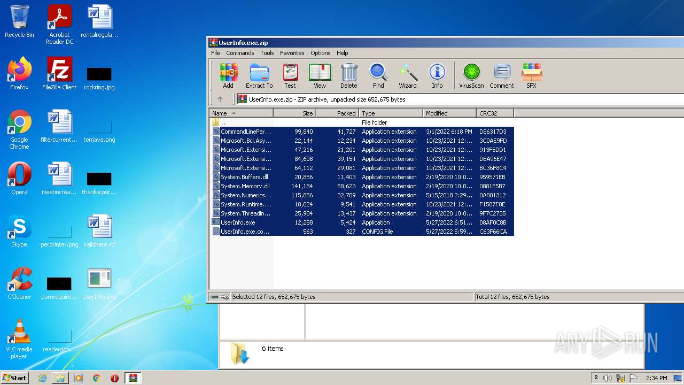Click the drive and key status bar icon
The height and width of the screenshot is (385, 684).
220,297
